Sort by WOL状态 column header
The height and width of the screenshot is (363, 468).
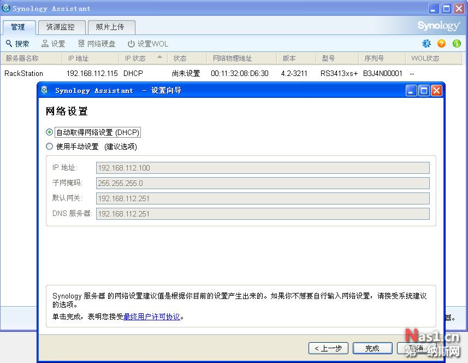(x=434, y=58)
